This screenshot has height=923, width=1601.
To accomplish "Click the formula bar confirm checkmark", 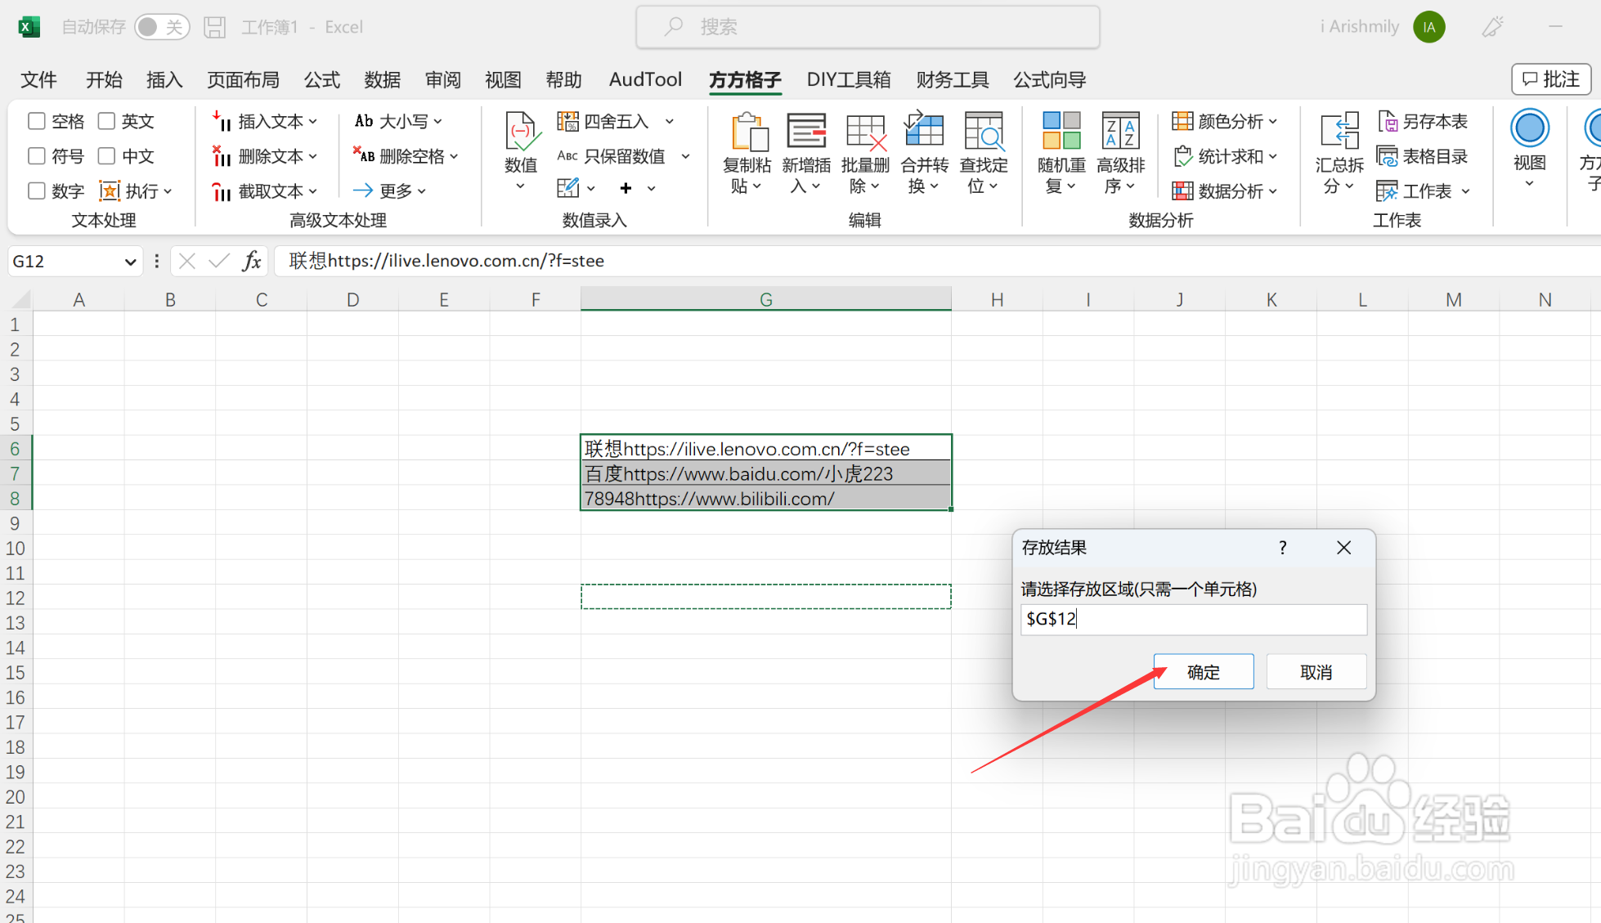I will pyautogui.click(x=219, y=261).
